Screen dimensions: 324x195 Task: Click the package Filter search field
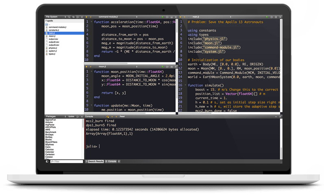67,161
